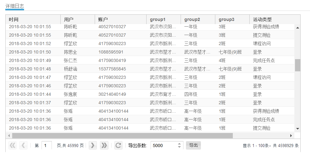Click 七年级(9)班 in 杨舒涵 row
This screenshot has width=310, height=153.
point(230,69)
